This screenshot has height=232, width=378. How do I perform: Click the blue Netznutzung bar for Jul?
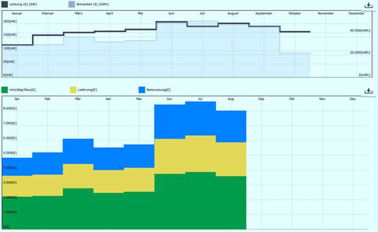click(x=200, y=118)
